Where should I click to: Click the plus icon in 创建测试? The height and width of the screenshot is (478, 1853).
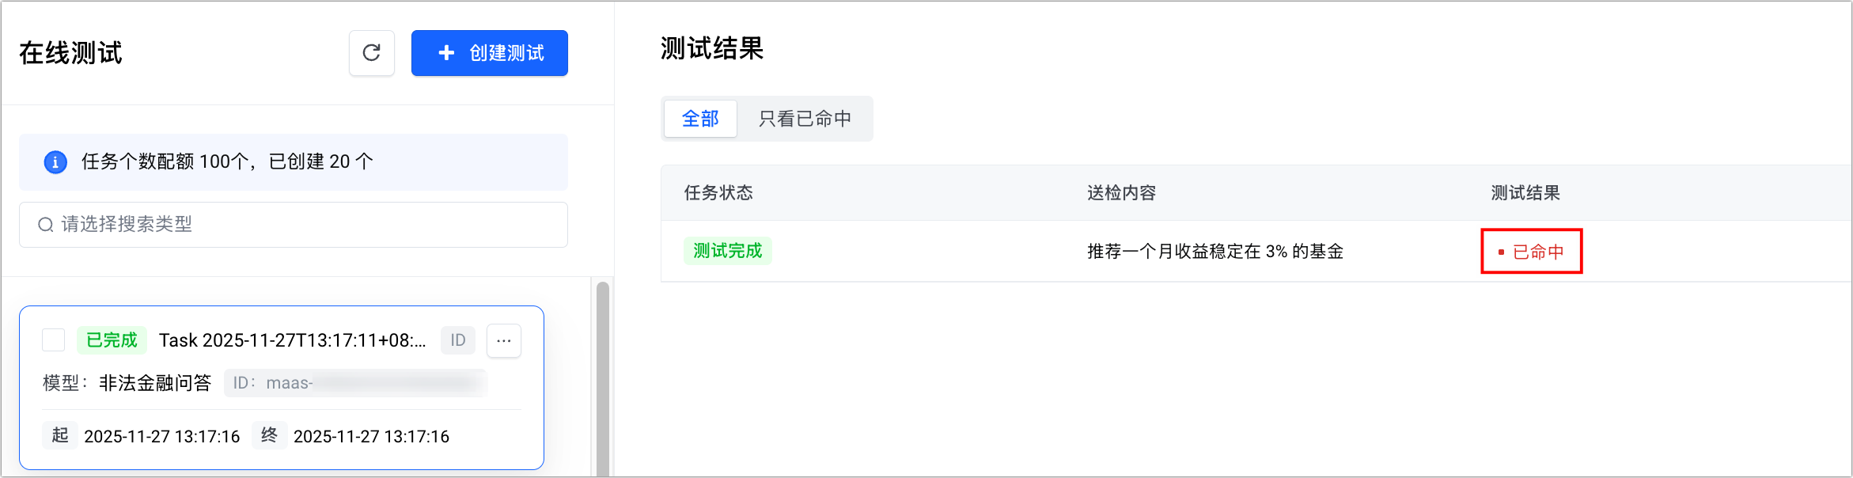pyautogui.click(x=446, y=53)
